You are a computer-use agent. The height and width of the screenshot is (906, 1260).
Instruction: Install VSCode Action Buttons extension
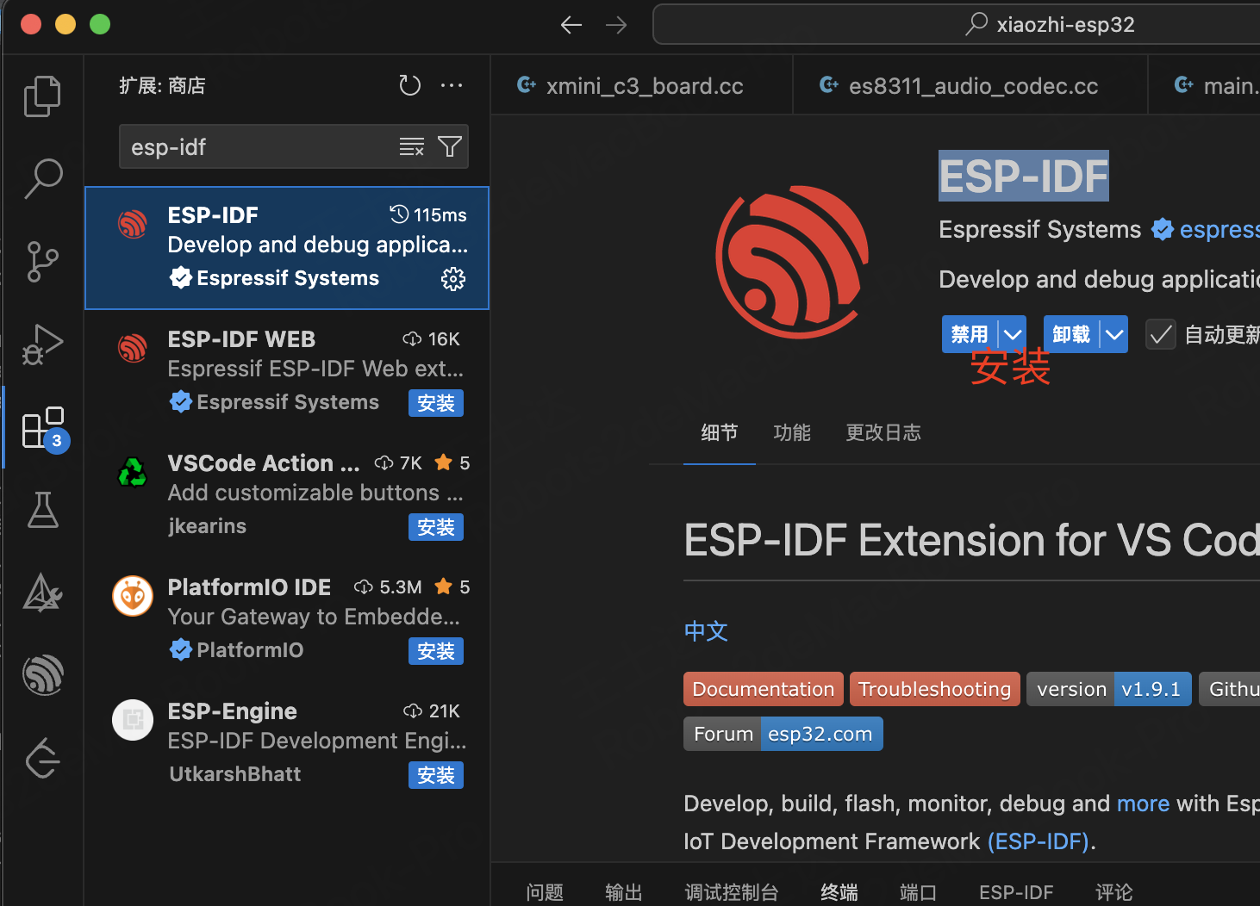(x=436, y=527)
